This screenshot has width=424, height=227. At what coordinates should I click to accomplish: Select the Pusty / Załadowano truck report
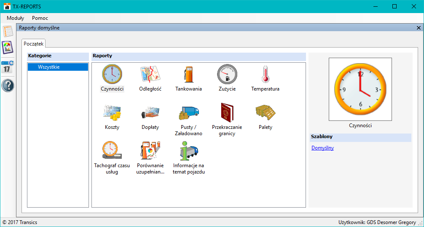tap(188, 113)
